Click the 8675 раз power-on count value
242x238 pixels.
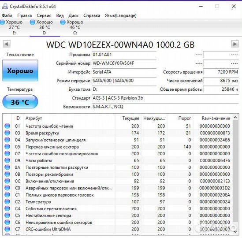(221, 81)
